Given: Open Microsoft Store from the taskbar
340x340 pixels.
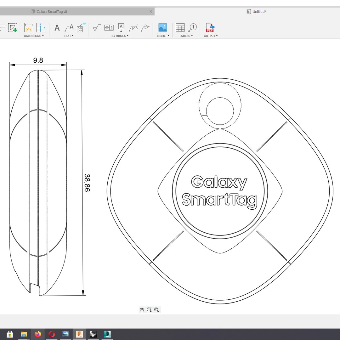Looking at the screenshot, I should coord(10,334).
